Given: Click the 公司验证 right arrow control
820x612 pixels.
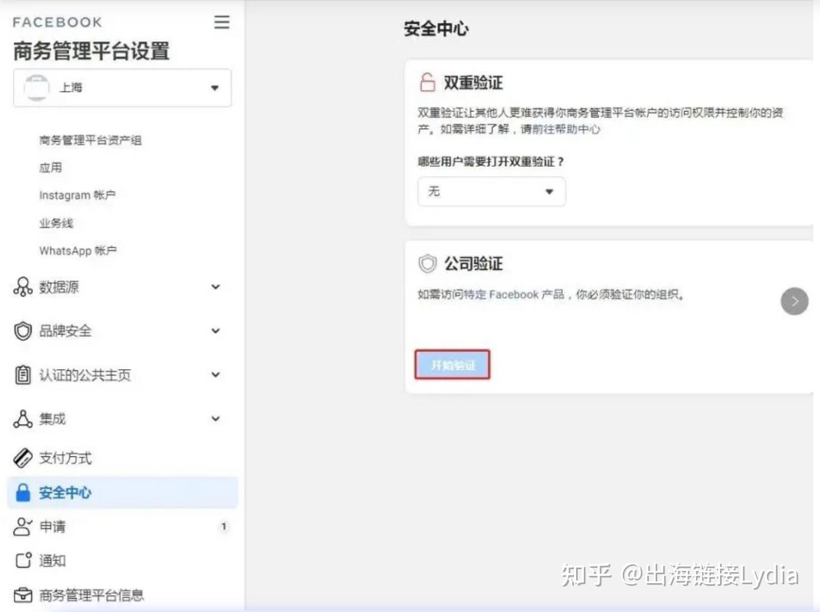Looking at the screenshot, I should tap(794, 301).
